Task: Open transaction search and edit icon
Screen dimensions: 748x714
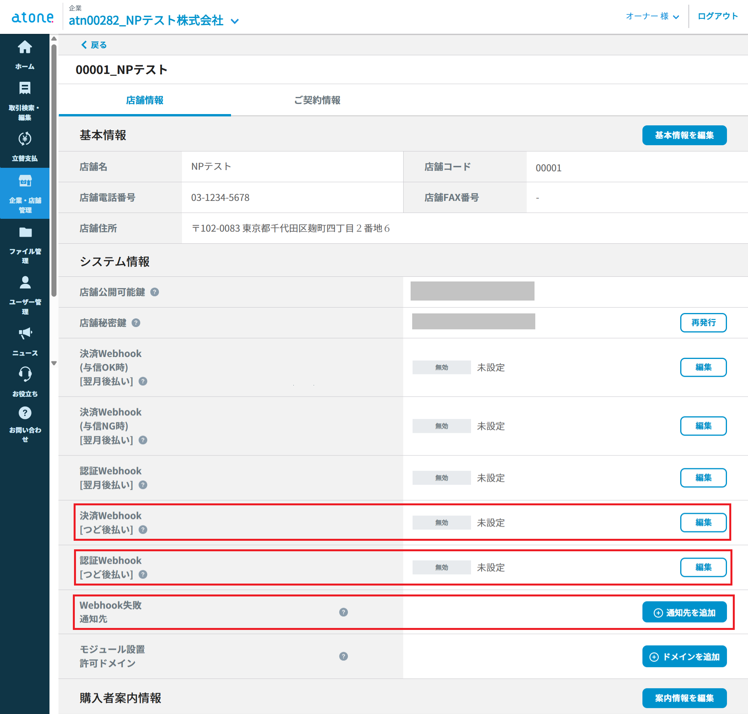Action: [25, 88]
